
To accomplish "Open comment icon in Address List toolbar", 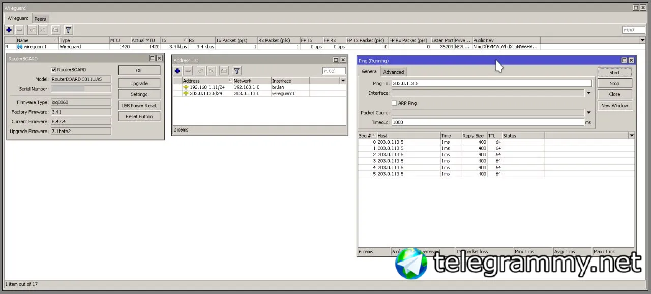I will [224, 71].
